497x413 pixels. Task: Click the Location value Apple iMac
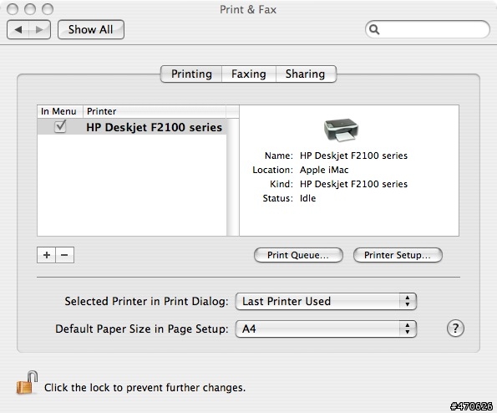pos(324,170)
